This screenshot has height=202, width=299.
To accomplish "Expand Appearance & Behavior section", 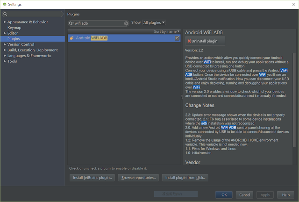I will click(x=5, y=22).
